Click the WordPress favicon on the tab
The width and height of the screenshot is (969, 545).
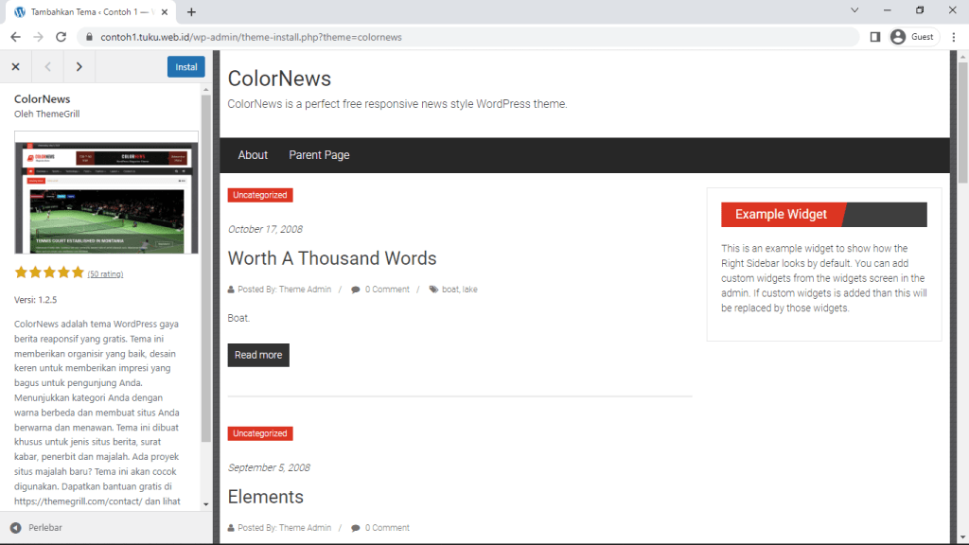click(20, 11)
